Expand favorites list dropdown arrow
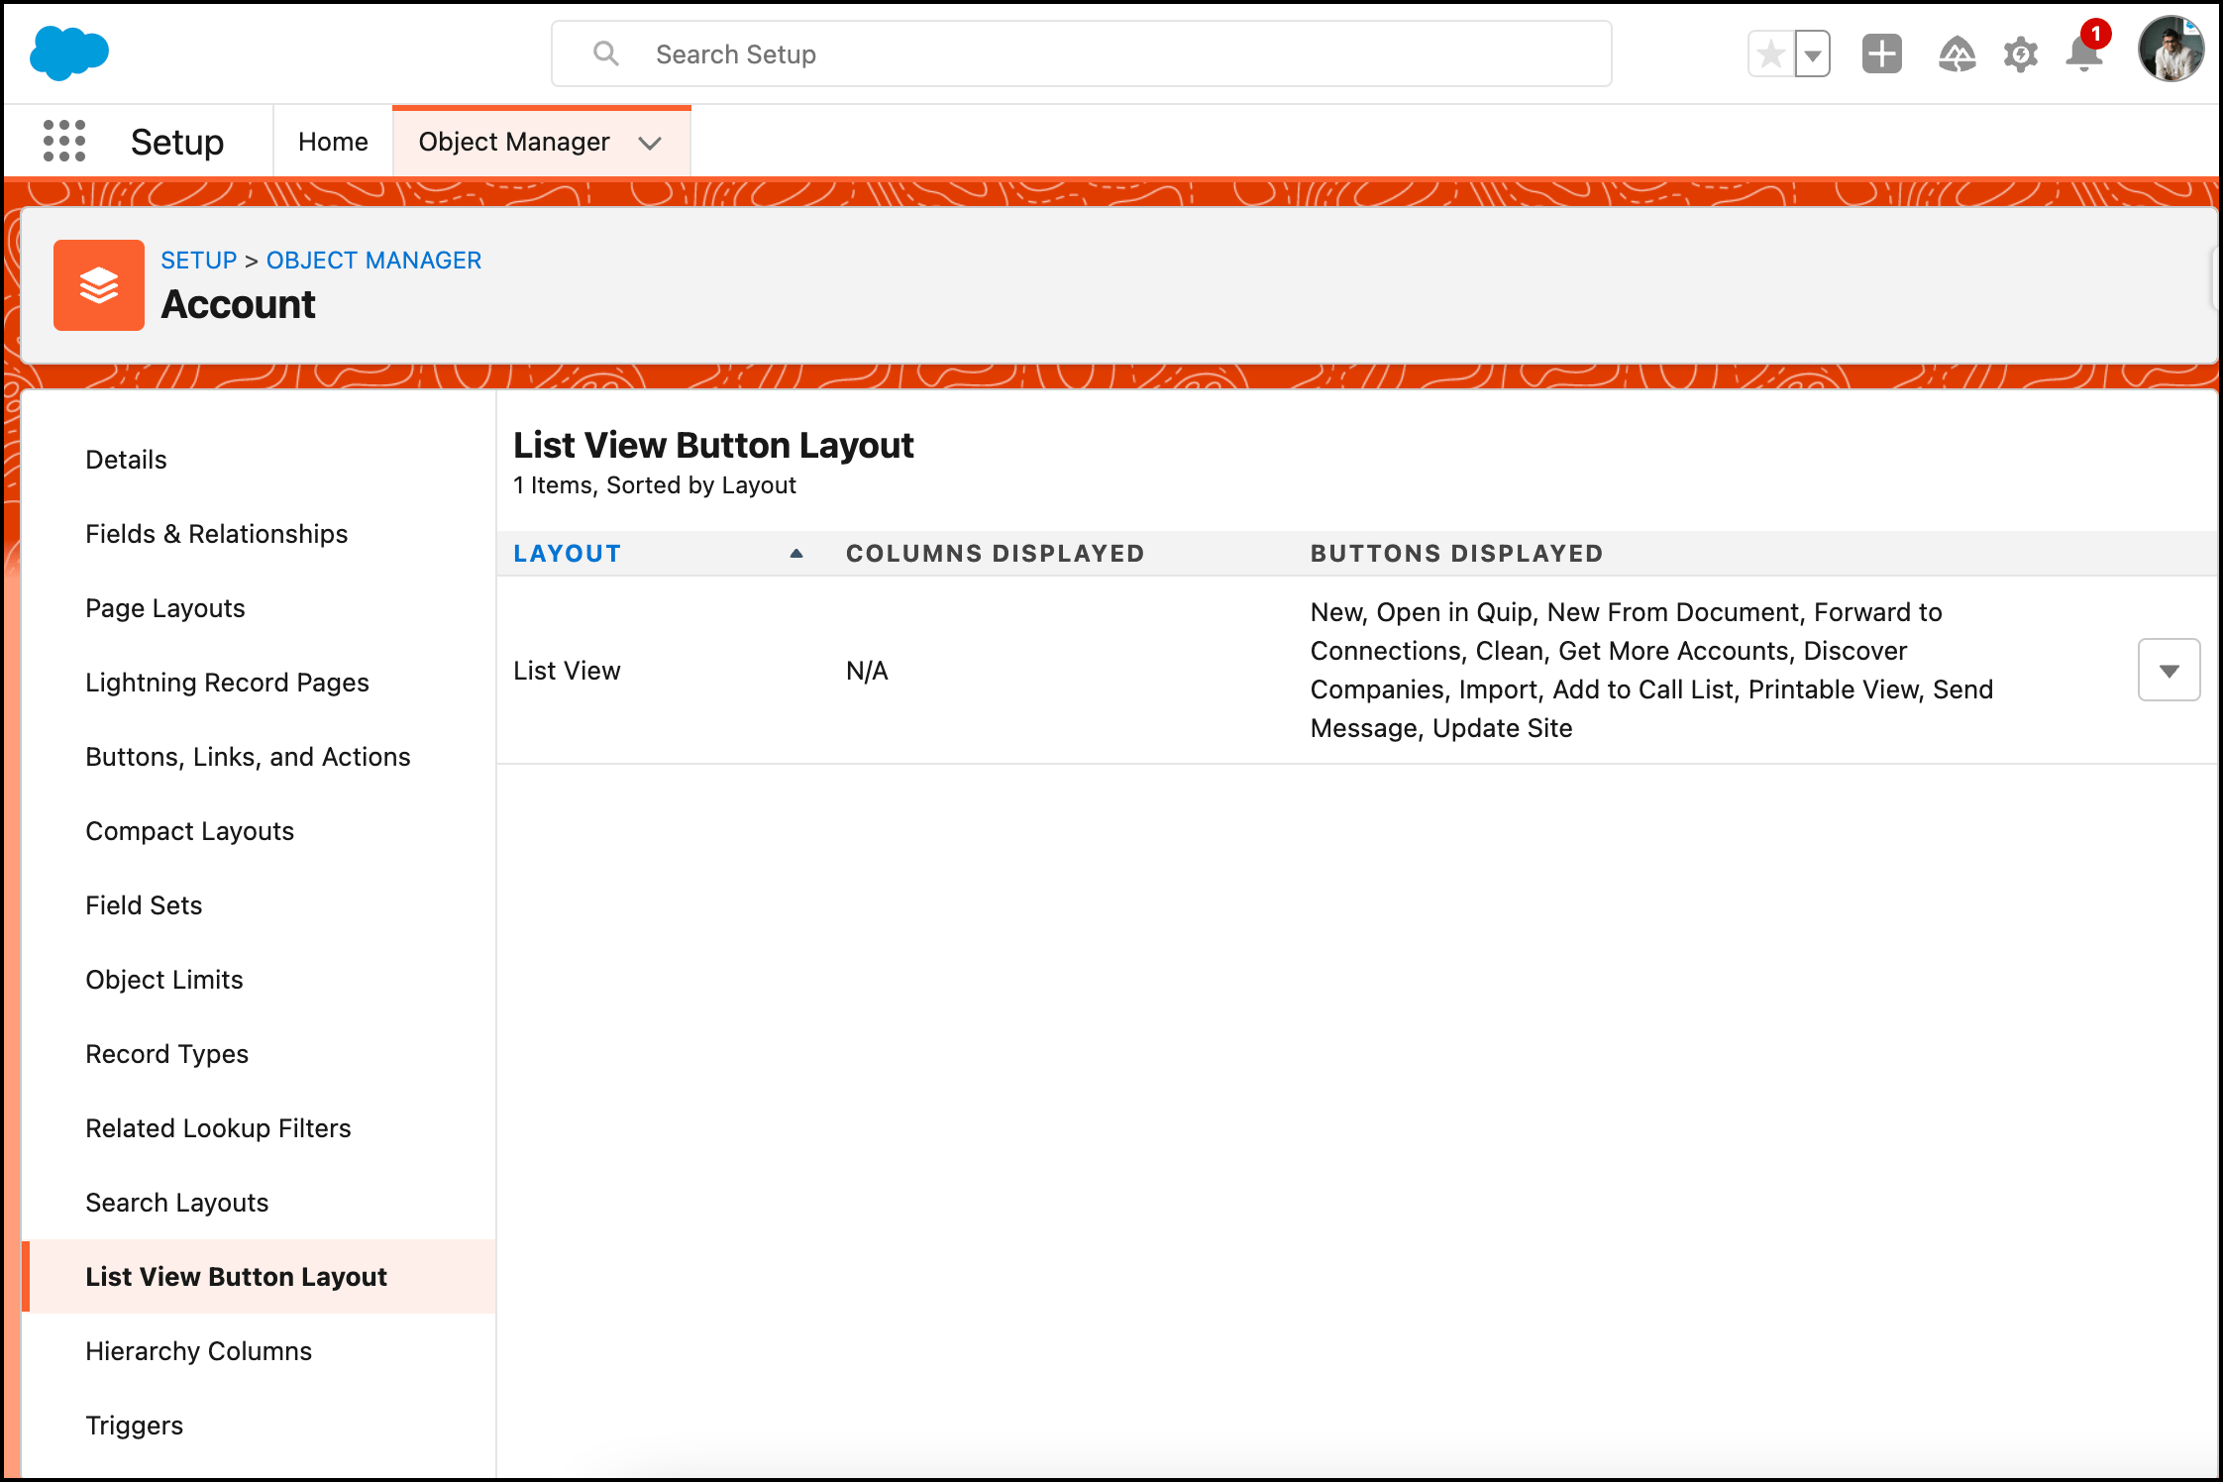 coord(1813,54)
